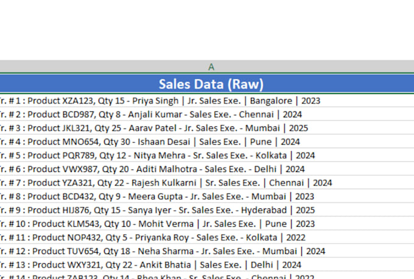
Task: Click the row with Product PQR789, Nitya Mehra
Action: click(x=207, y=156)
